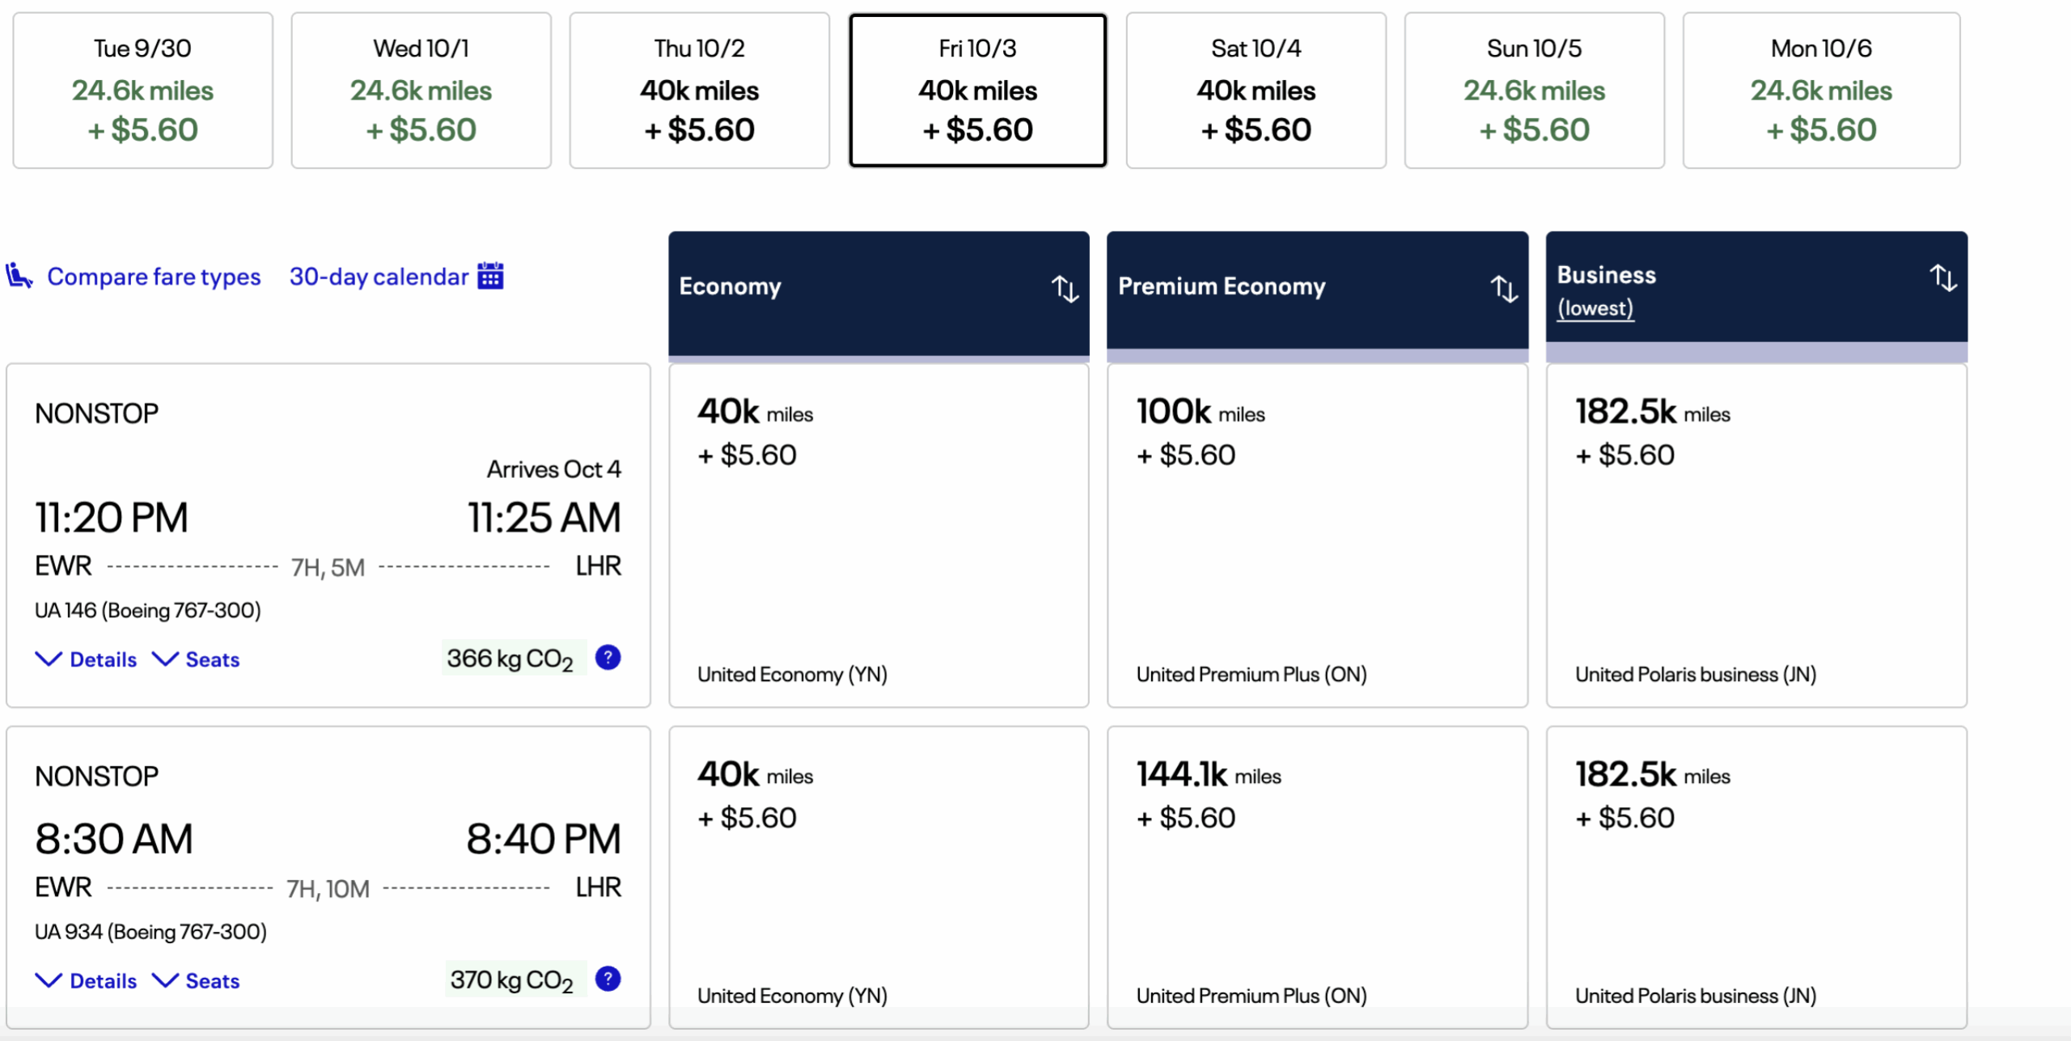Click the seat icon beside Compare fare types
2071x1041 pixels.
pos(19,276)
